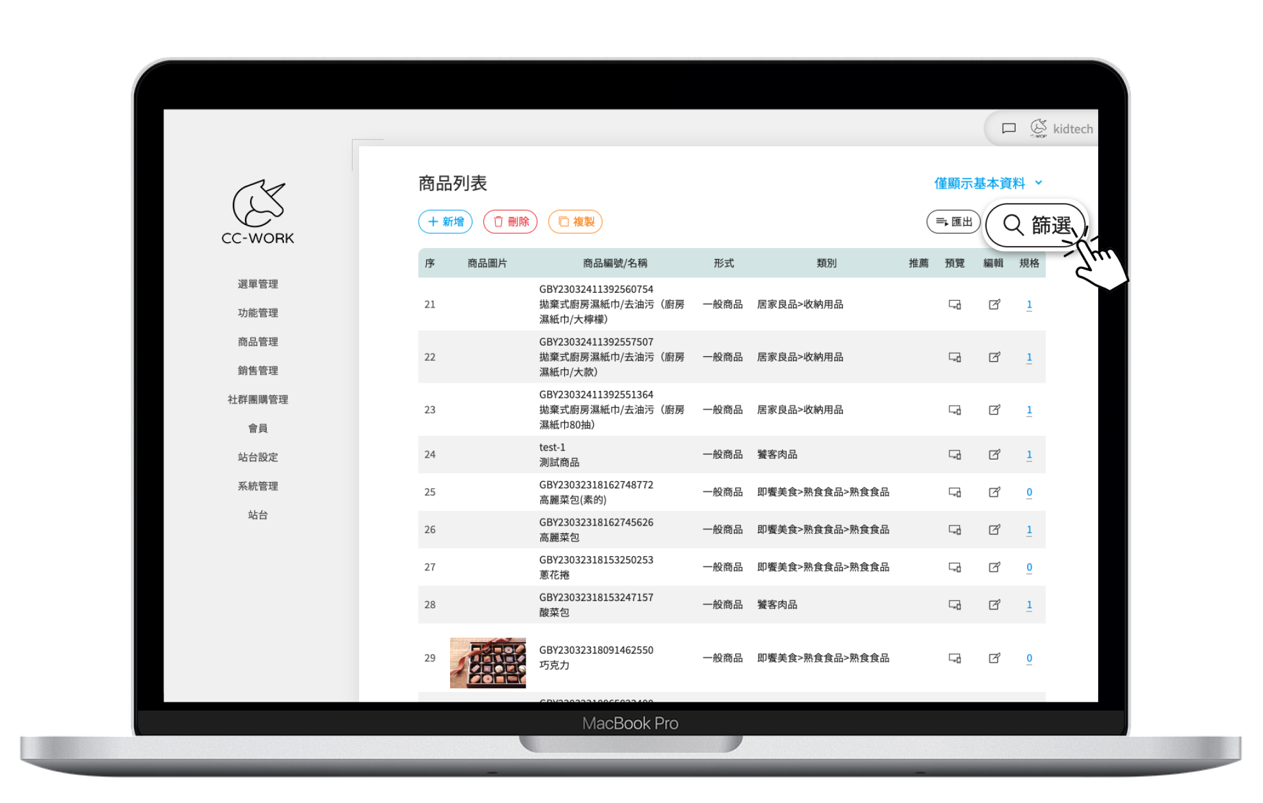The image size is (1263, 803).
Task: Click the preview icon for row 27
Action: pyautogui.click(x=955, y=567)
